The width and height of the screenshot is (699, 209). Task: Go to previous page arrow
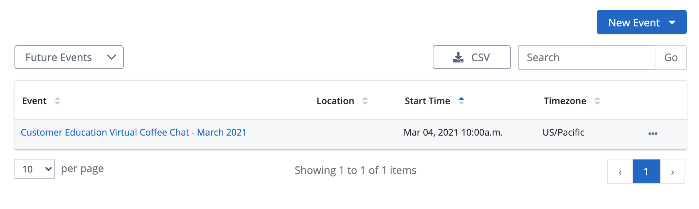[x=620, y=172]
